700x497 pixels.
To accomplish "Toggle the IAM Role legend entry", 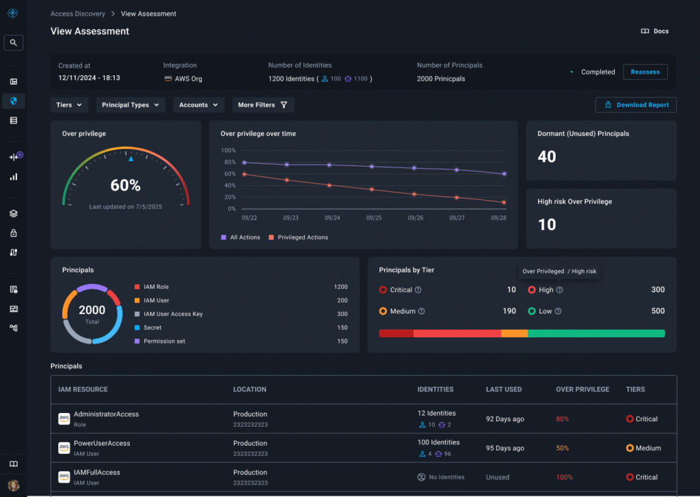I will click(x=156, y=287).
